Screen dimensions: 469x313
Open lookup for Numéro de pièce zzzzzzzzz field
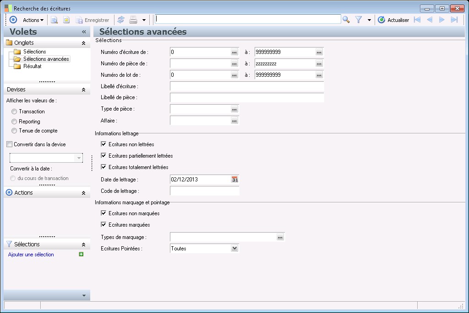(x=319, y=64)
